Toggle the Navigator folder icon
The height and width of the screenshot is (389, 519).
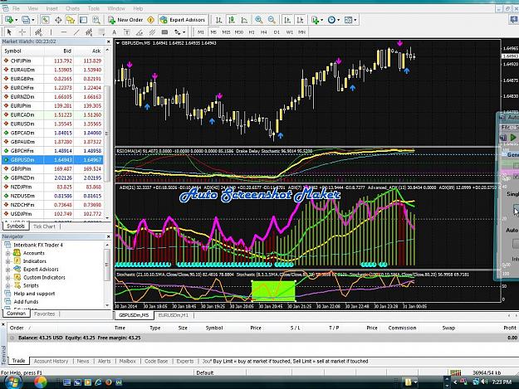[71, 20]
